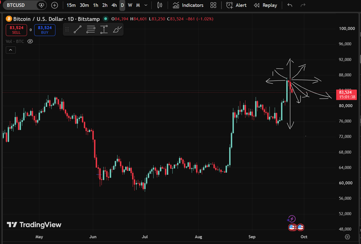Select the D daily timeframe
The width and height of the screenshot is (361, 244).
(122, 5)
